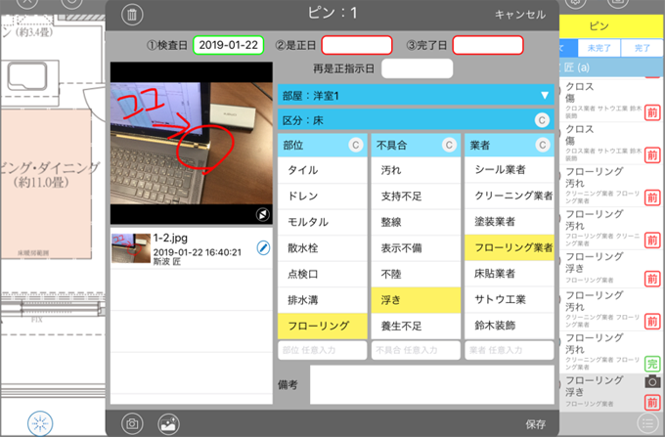The height and width of the screenshot is (438, 665).
Task: Deselect highlighted 浮き in 不具合 list
Action: tap(416, 300)
